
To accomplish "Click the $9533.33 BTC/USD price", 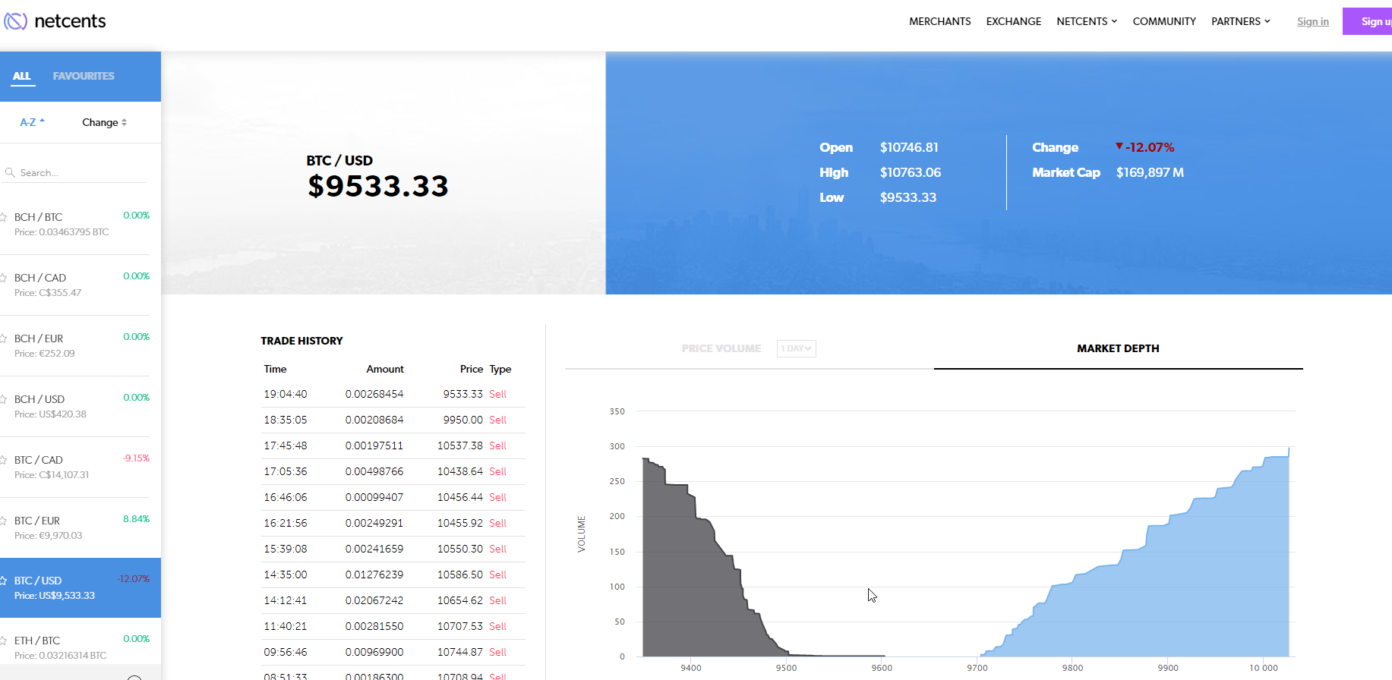I will (378, 186).
